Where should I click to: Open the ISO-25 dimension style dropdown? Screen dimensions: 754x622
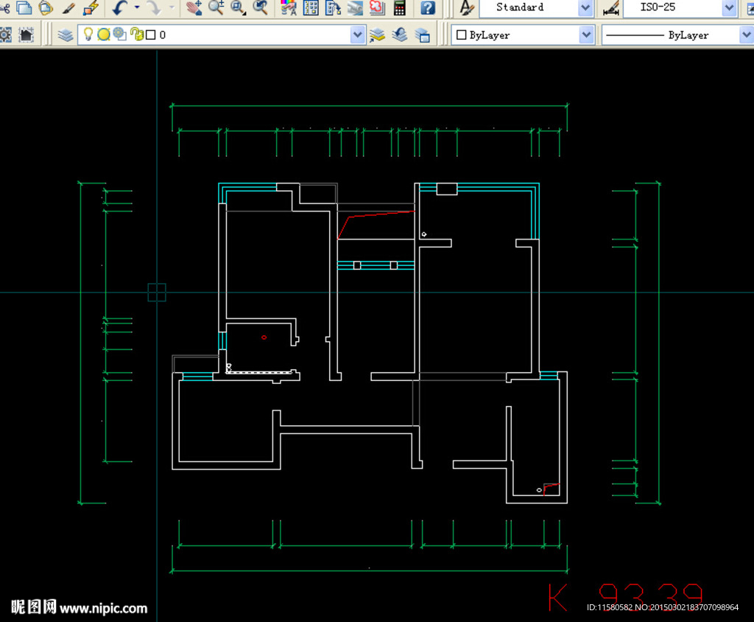729,8
